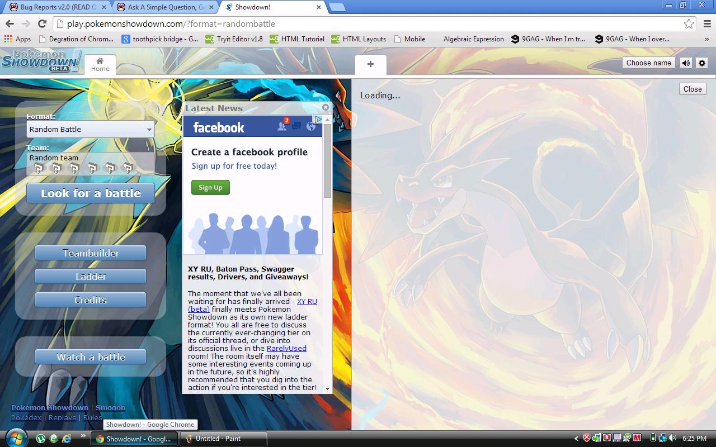
Task: Open Degration of Chrom... bookmark
Action: pyautogui.click(x=76, y=39)
